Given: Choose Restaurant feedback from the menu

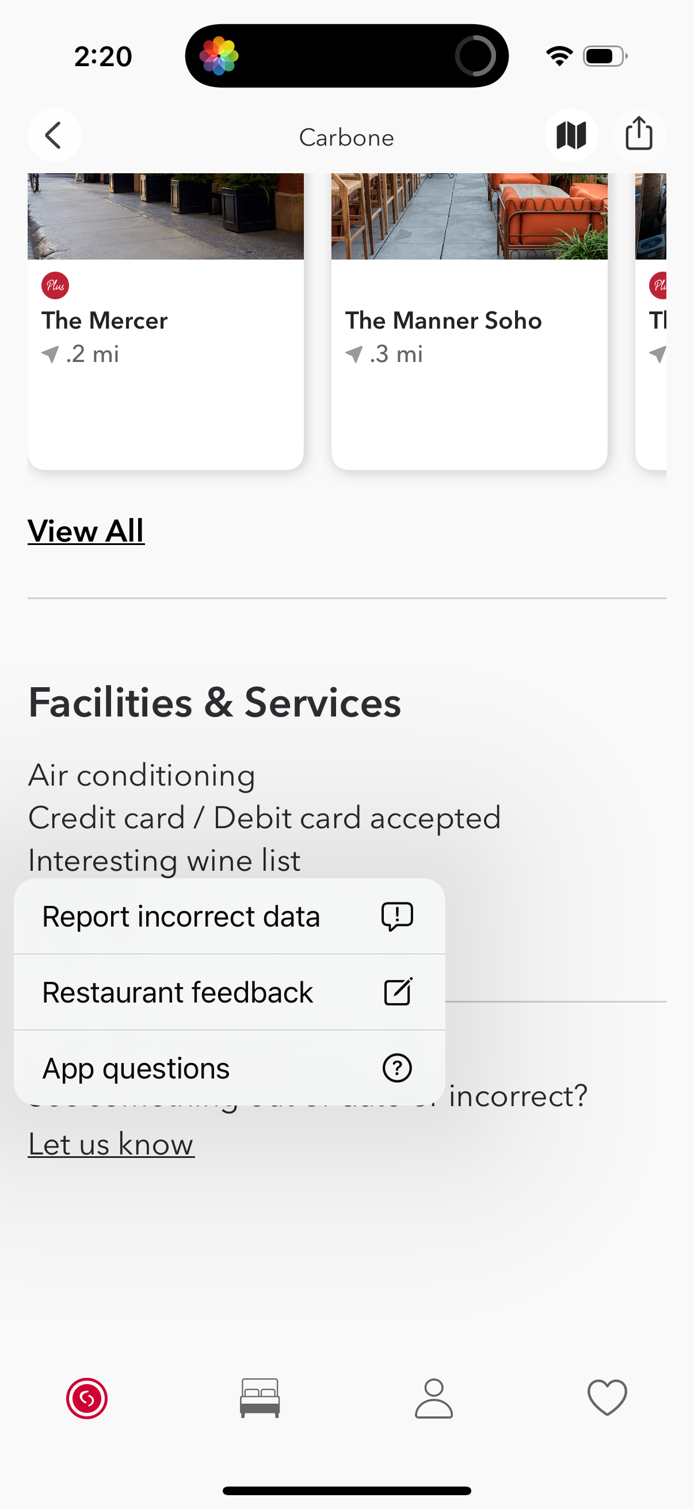Looking at the screenshot, I should tap(229, 992).
